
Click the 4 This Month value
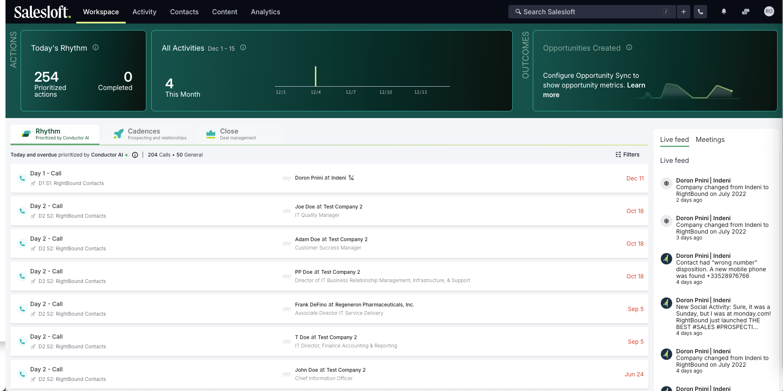[182, 87]
